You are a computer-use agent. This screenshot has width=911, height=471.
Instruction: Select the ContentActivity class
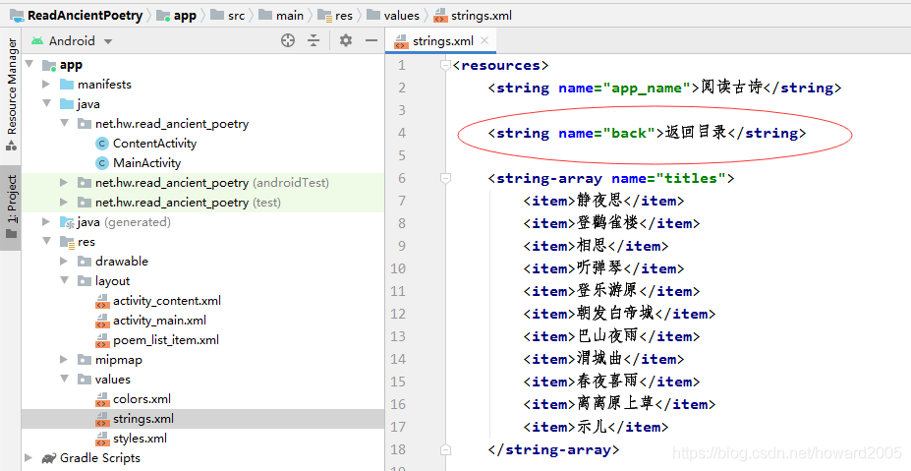pyautogui.click(x=154, y=143)
